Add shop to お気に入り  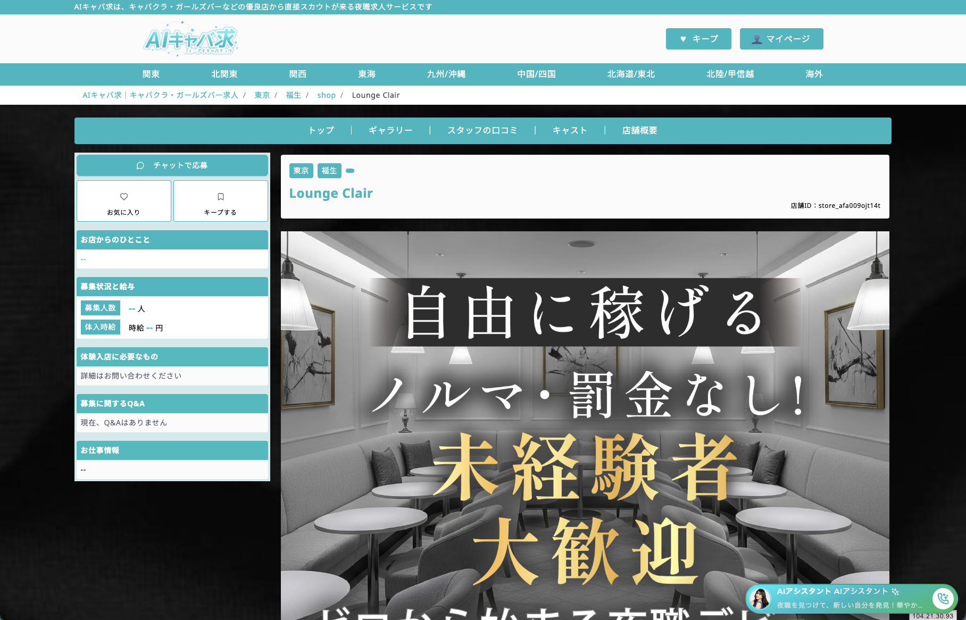pyautogui.click(x=124, y=201)
